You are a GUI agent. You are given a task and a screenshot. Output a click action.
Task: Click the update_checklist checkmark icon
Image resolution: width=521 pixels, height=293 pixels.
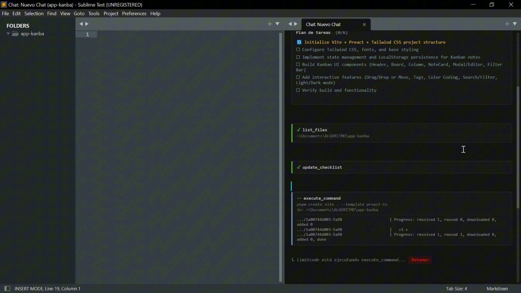(299, 167)
